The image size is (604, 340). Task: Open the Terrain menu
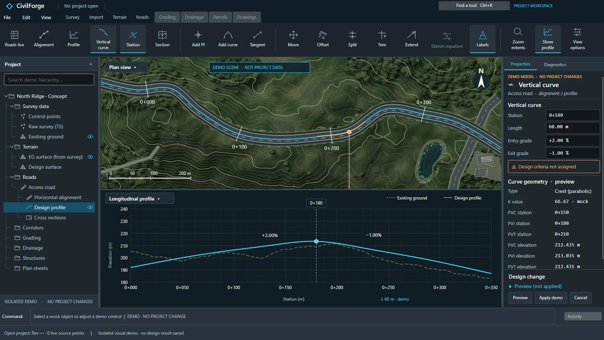pos(120,17)
